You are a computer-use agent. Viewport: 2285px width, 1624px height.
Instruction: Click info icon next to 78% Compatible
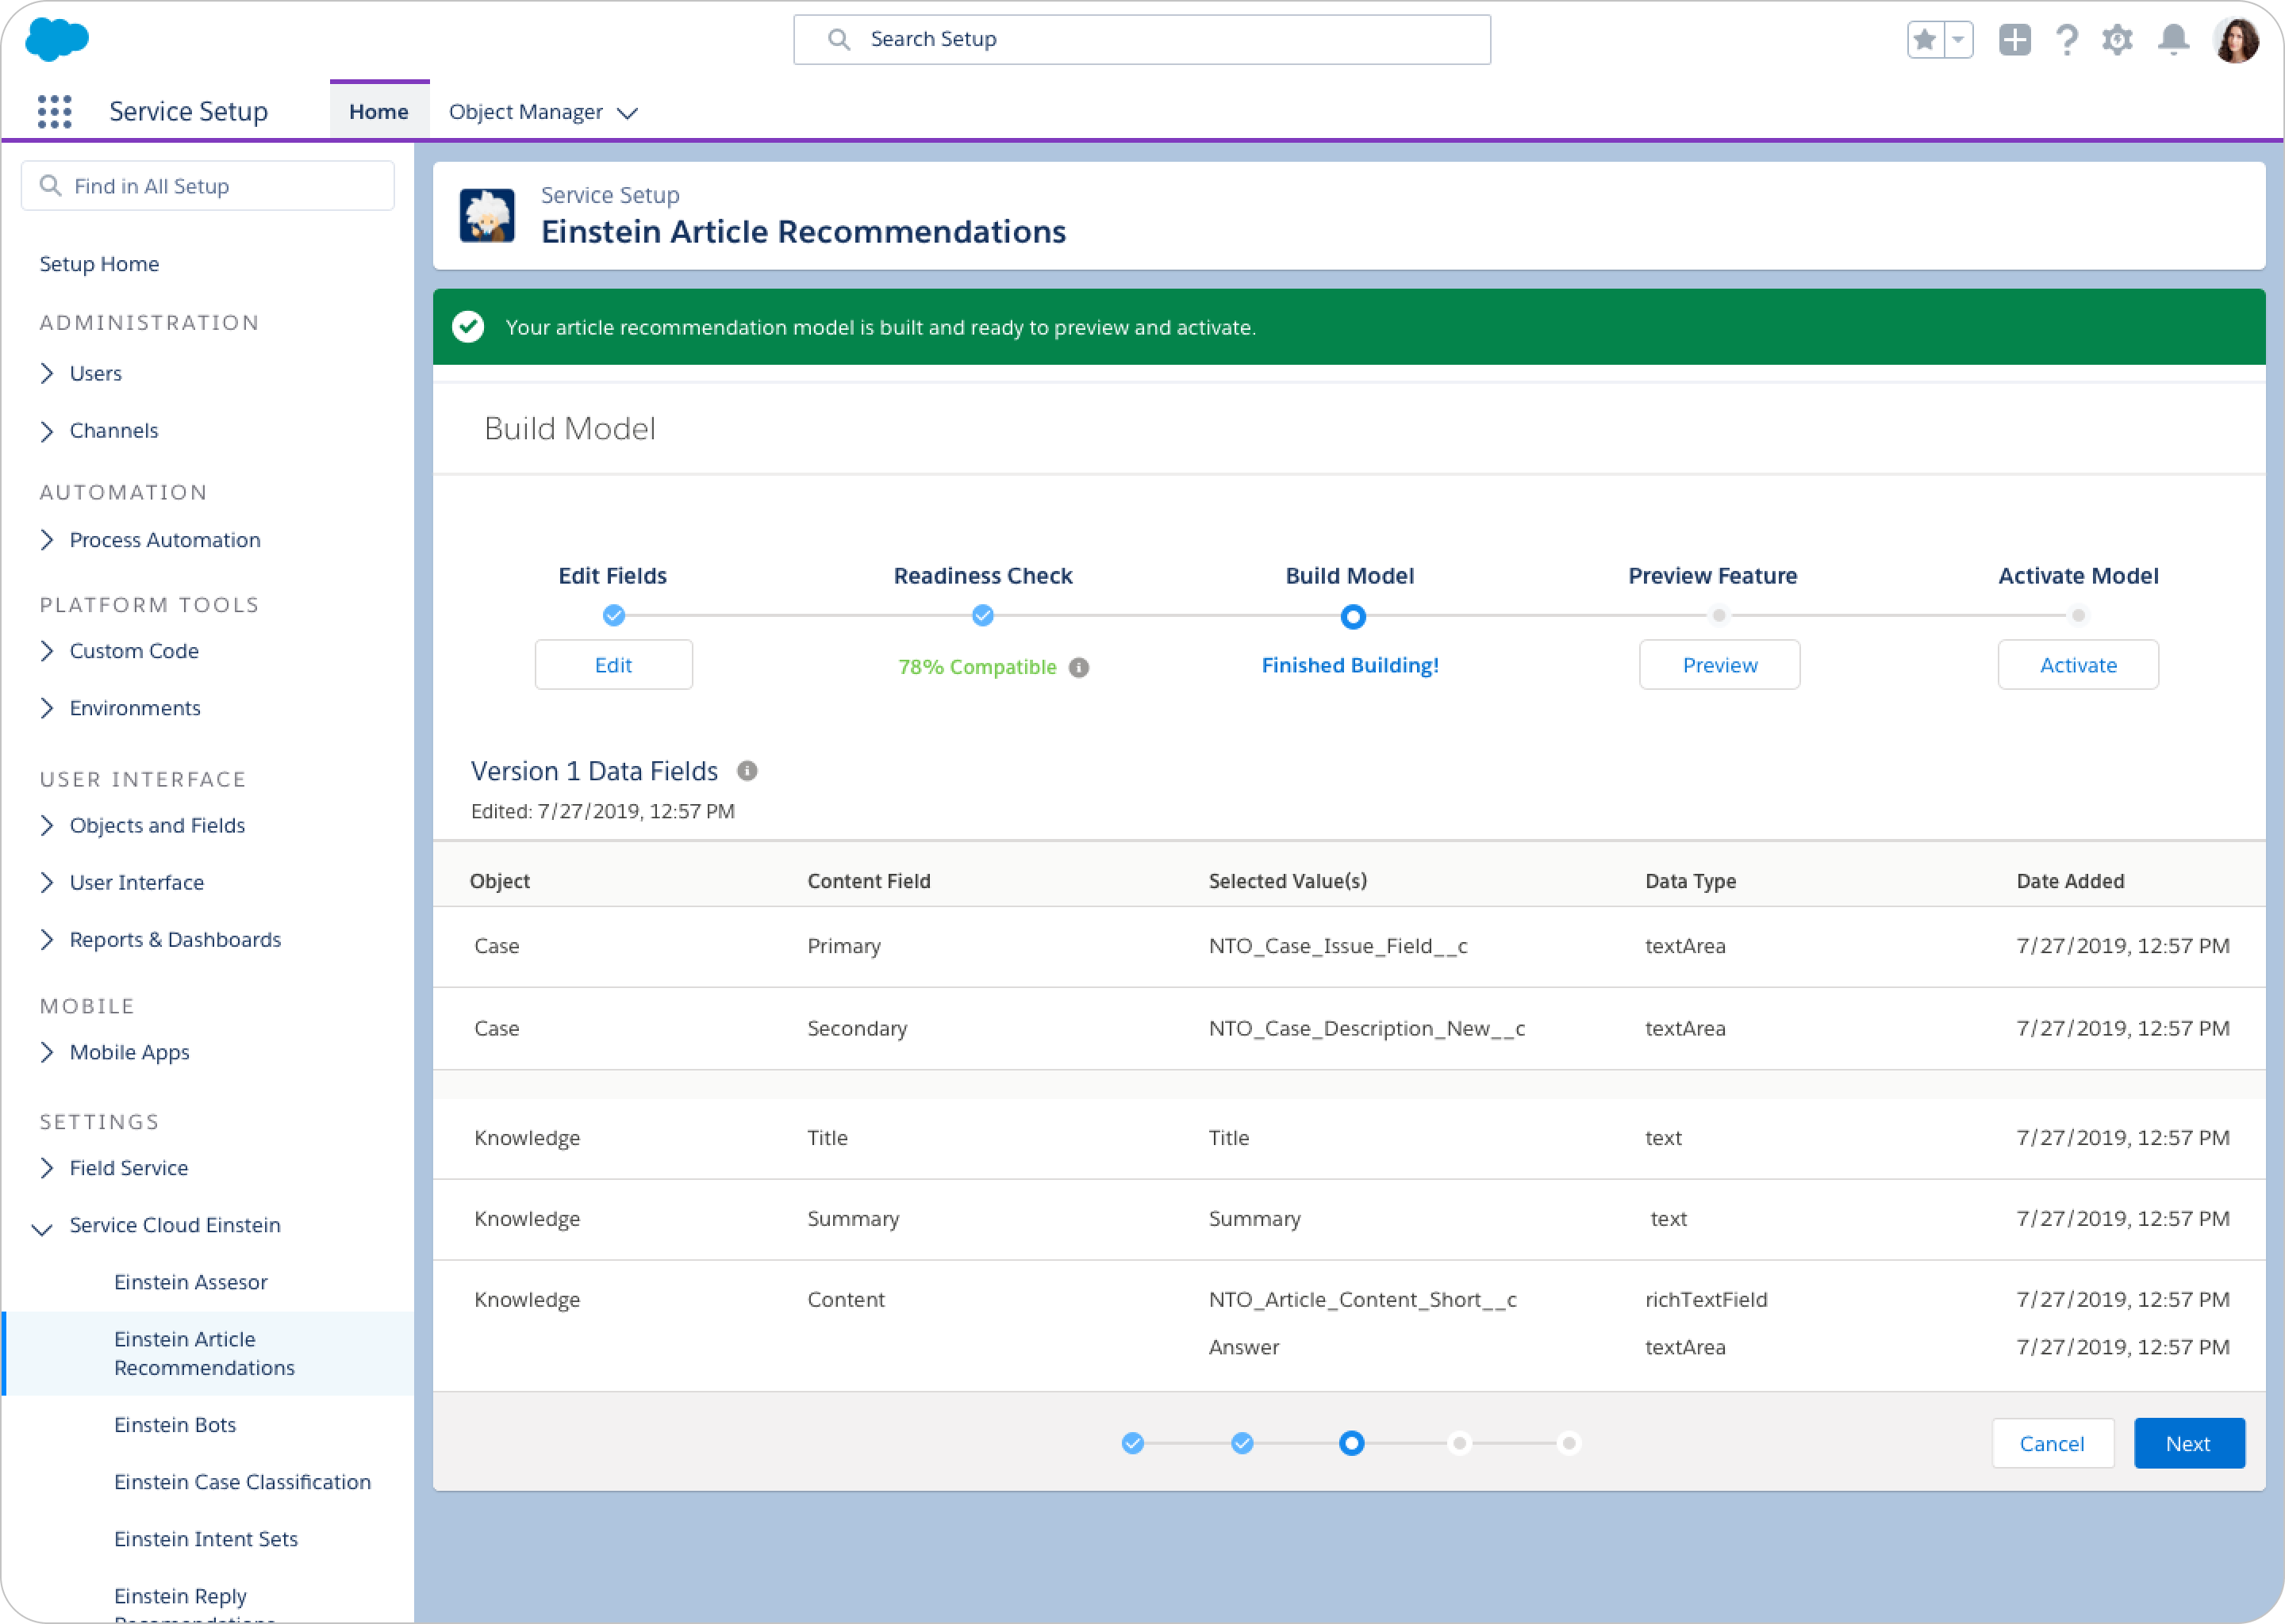pyautogui.click(x=1078, y=667)
